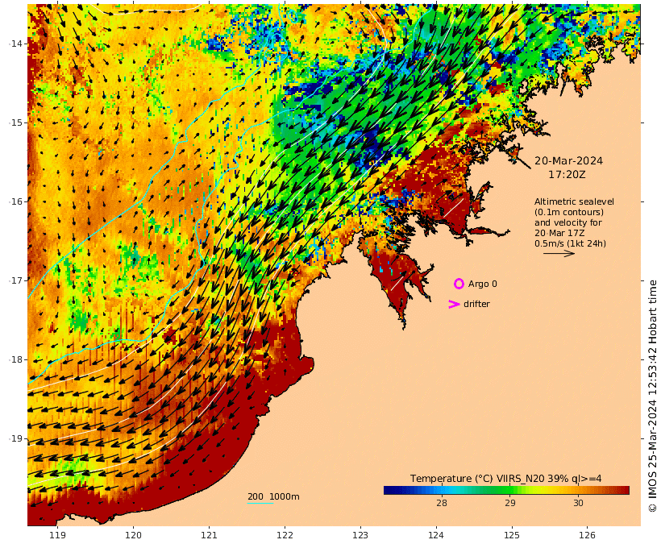Click the colorbar tick label 28

tap(442, 503)
